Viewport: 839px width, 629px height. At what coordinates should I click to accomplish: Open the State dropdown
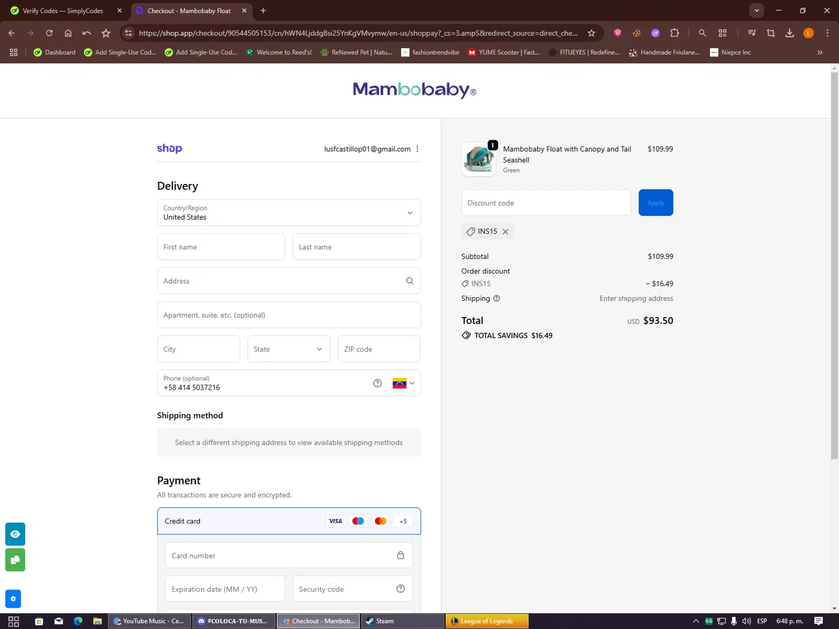pos(289,349)
